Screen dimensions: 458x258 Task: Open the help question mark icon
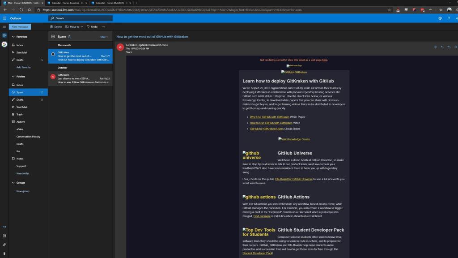pyautogui.click(x=449, y=18)
